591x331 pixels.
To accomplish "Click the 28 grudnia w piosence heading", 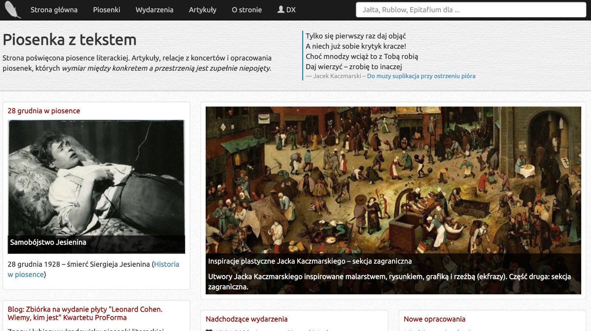I will 44,111.
